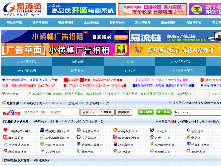Image resolution: width=221 pixels, height=166 pixels.
Task: Open the 企业◆商业 menu
Action: coord(91,22)
